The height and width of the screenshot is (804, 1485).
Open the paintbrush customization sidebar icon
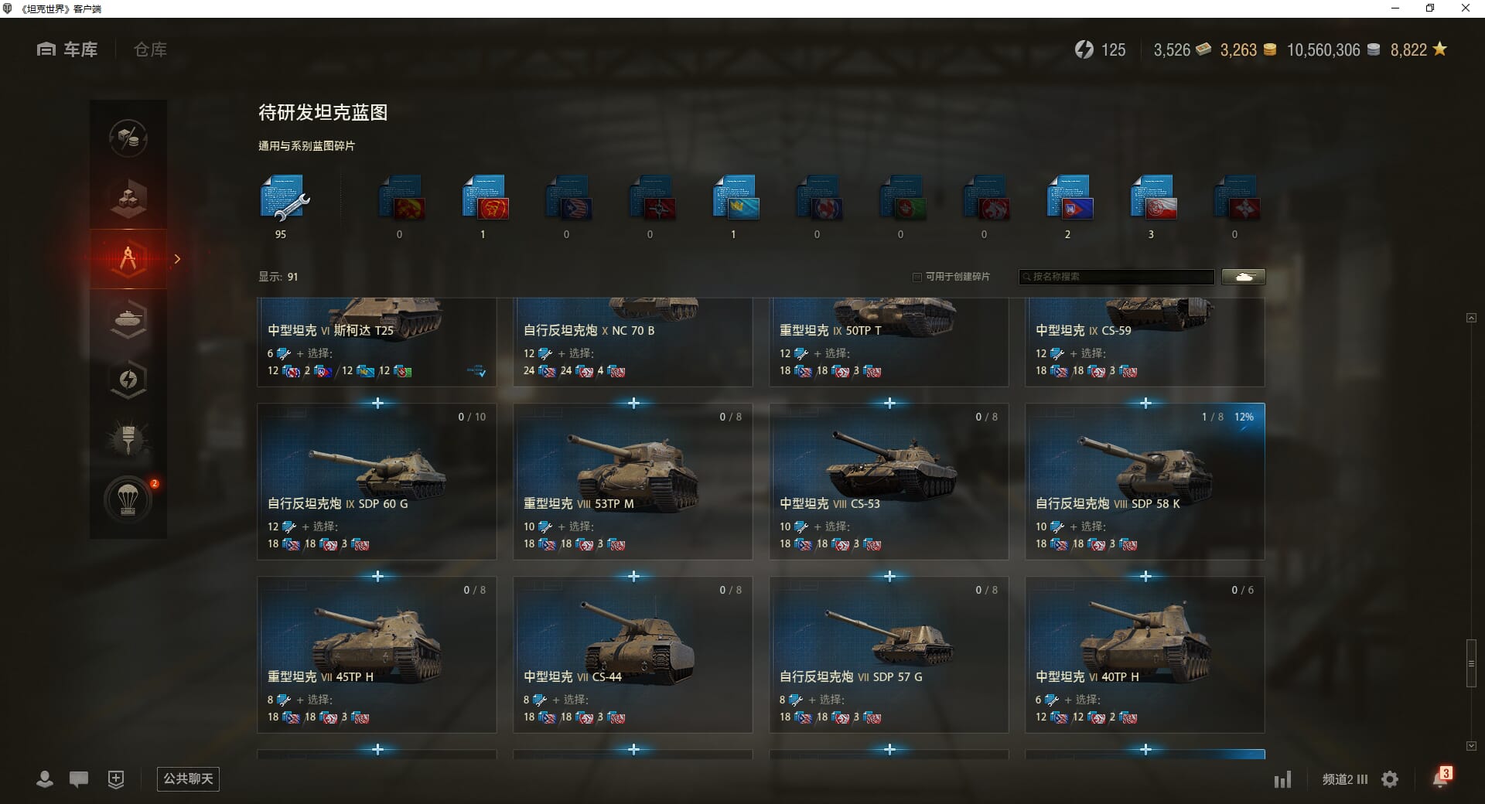[128, 440]
